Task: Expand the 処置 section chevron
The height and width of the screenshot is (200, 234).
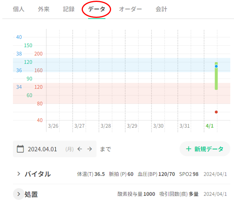Action: [x=19, y=194]
